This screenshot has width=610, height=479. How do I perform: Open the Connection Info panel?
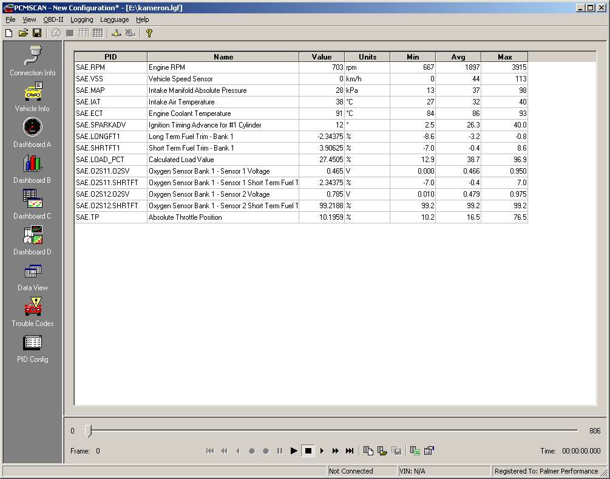[x=33, y=61]
